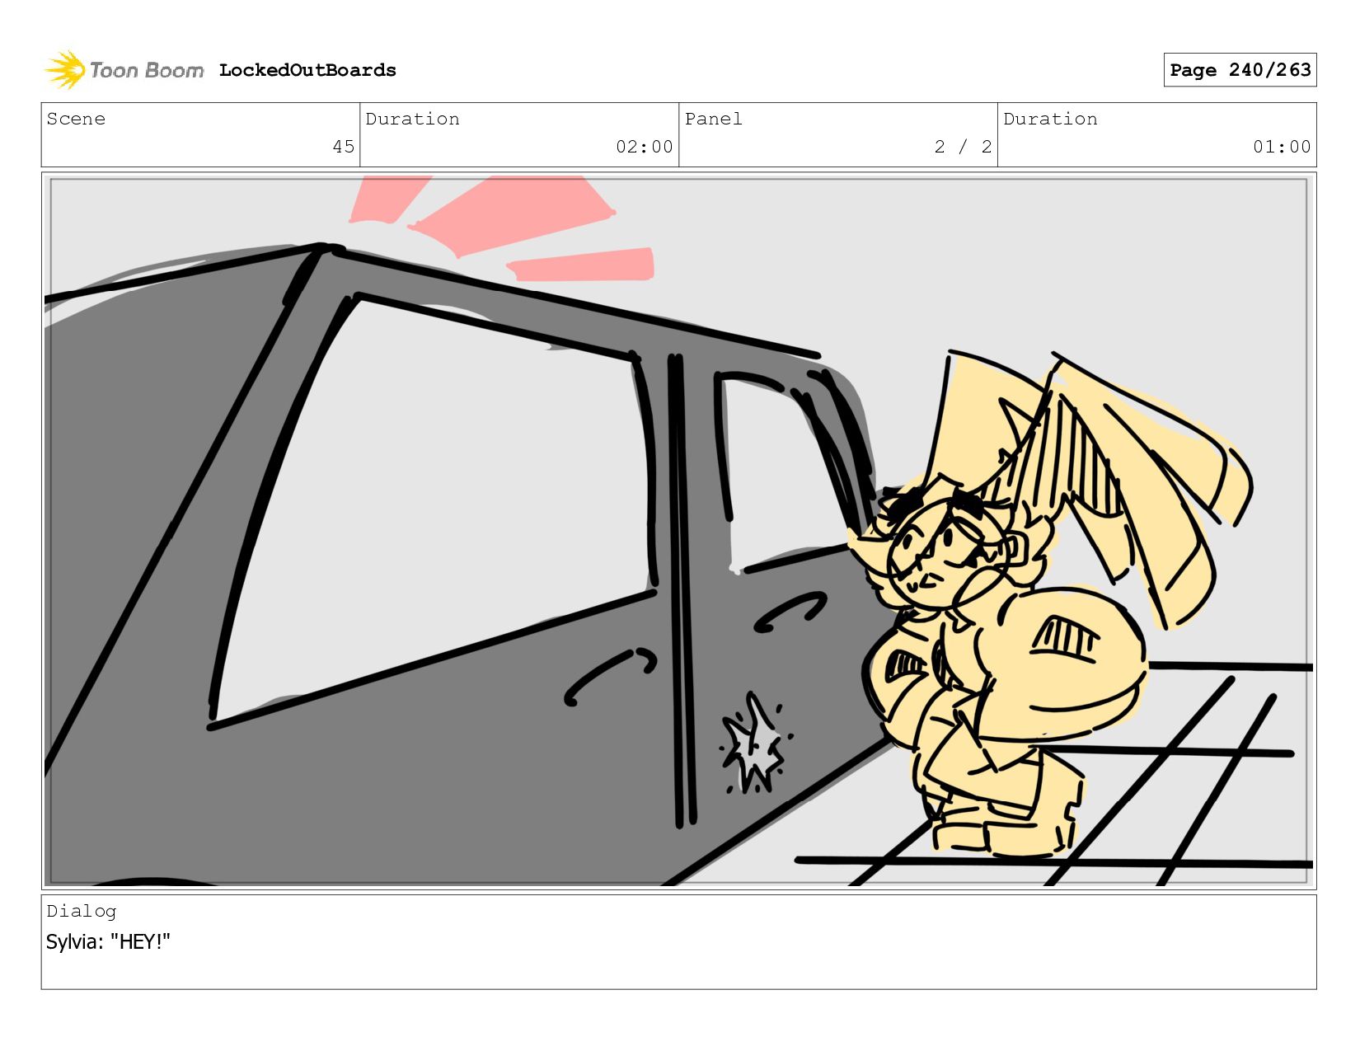Click the panel duration value 01:00
This screenshot has width=1360, height=1051.
[x=1282, y=147]
